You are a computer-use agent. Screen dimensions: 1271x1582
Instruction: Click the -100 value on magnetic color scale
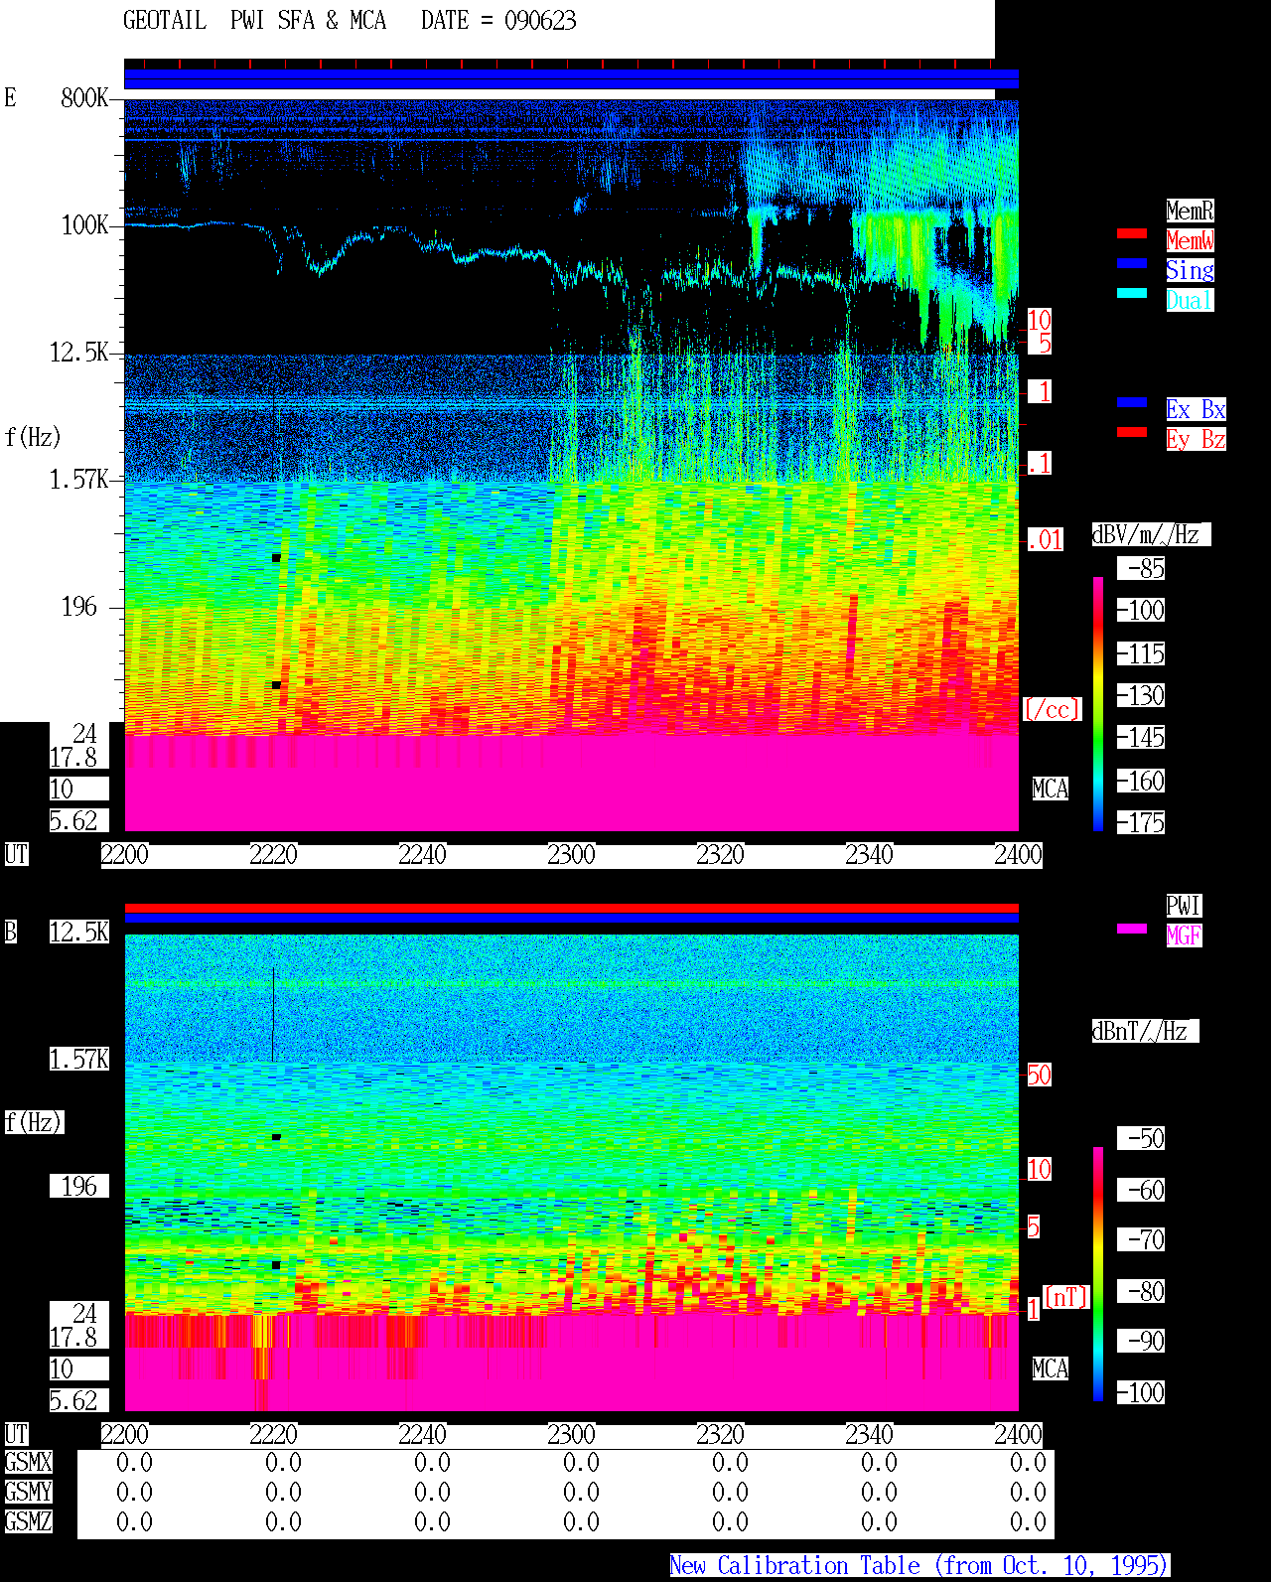point(1142,1392)
